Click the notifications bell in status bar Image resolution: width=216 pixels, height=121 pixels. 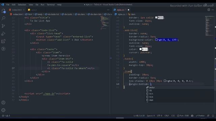213,116
